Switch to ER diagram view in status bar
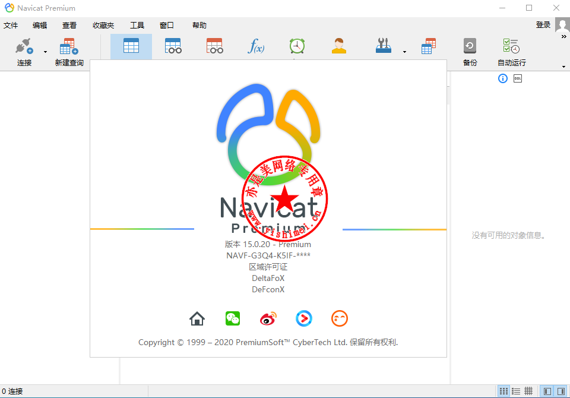Viewport: 570px width, 398px height. 528,391
